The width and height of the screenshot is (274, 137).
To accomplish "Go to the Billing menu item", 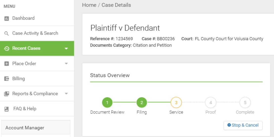I will click(18, 79).
